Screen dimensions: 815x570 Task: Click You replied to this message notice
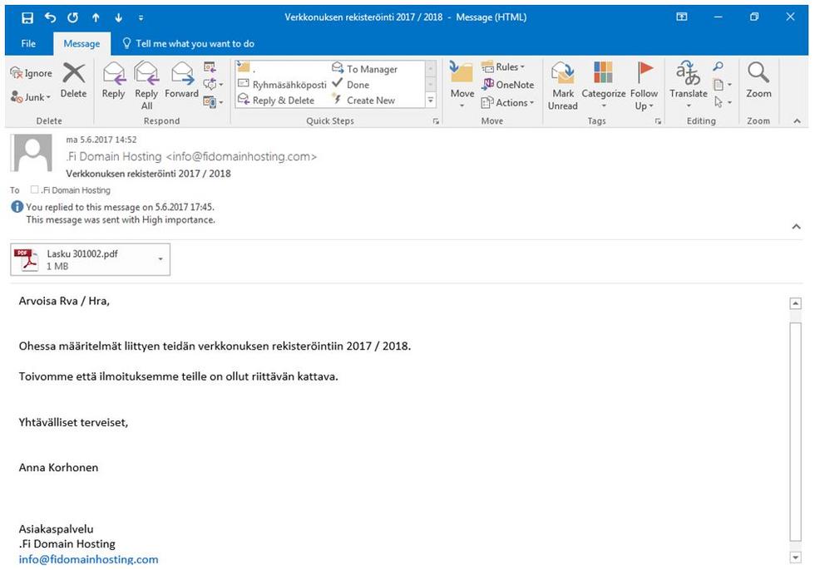click(120, 207)
